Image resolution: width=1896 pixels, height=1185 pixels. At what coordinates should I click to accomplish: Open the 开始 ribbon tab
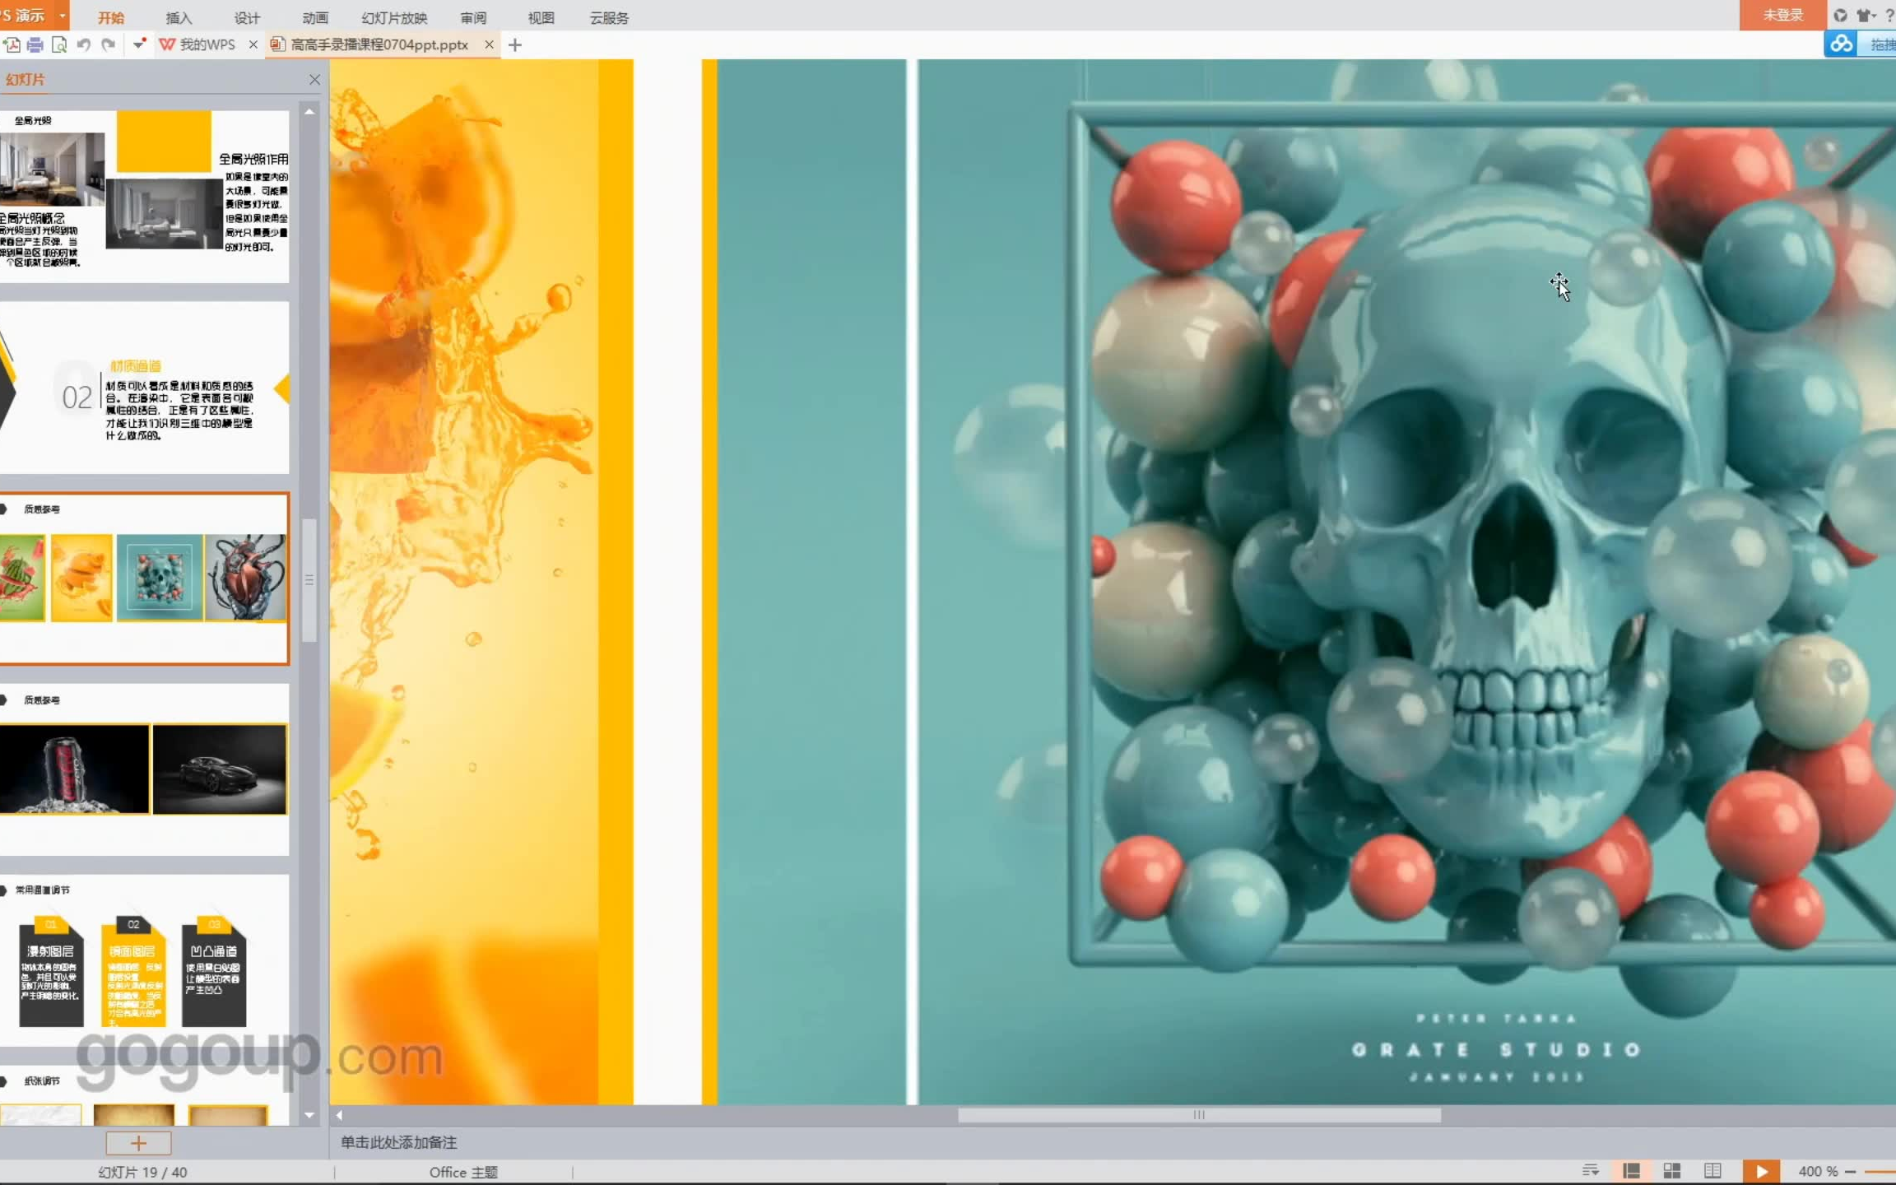(111, 17)
